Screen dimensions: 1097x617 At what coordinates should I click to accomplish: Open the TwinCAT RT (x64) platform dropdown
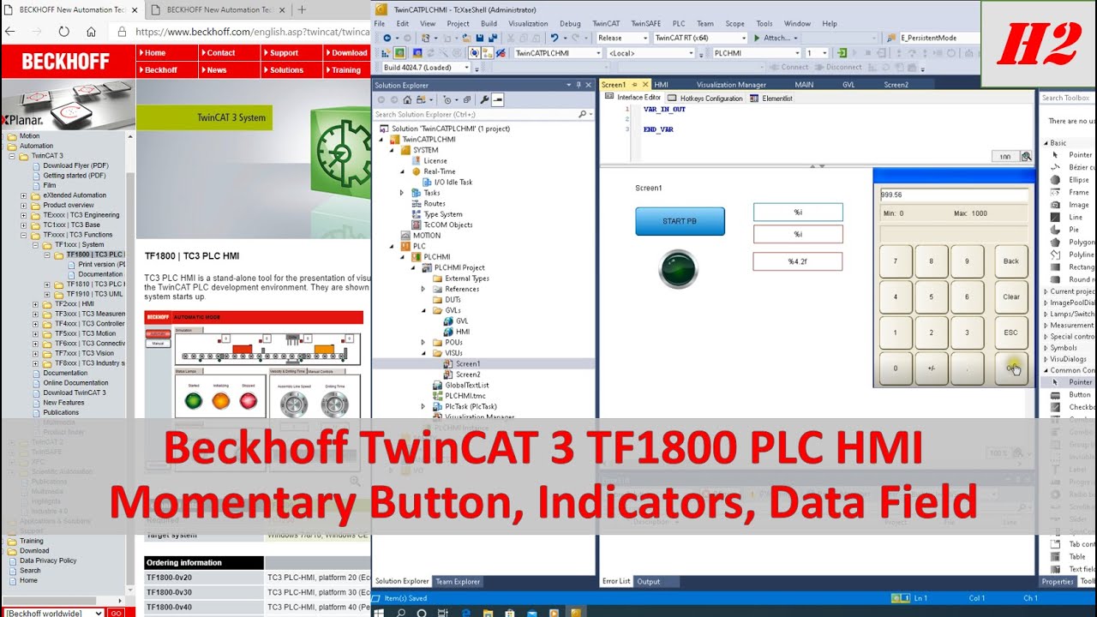point(745,38)
